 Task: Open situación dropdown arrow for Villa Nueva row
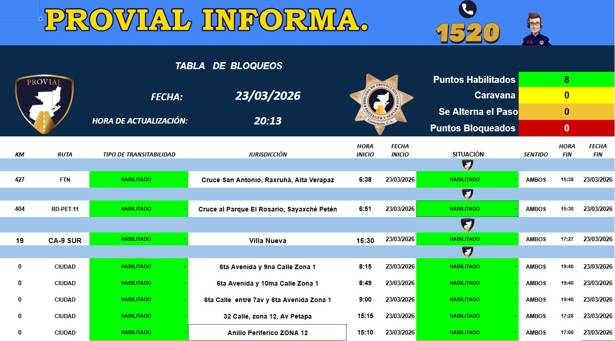pos(516,239)
